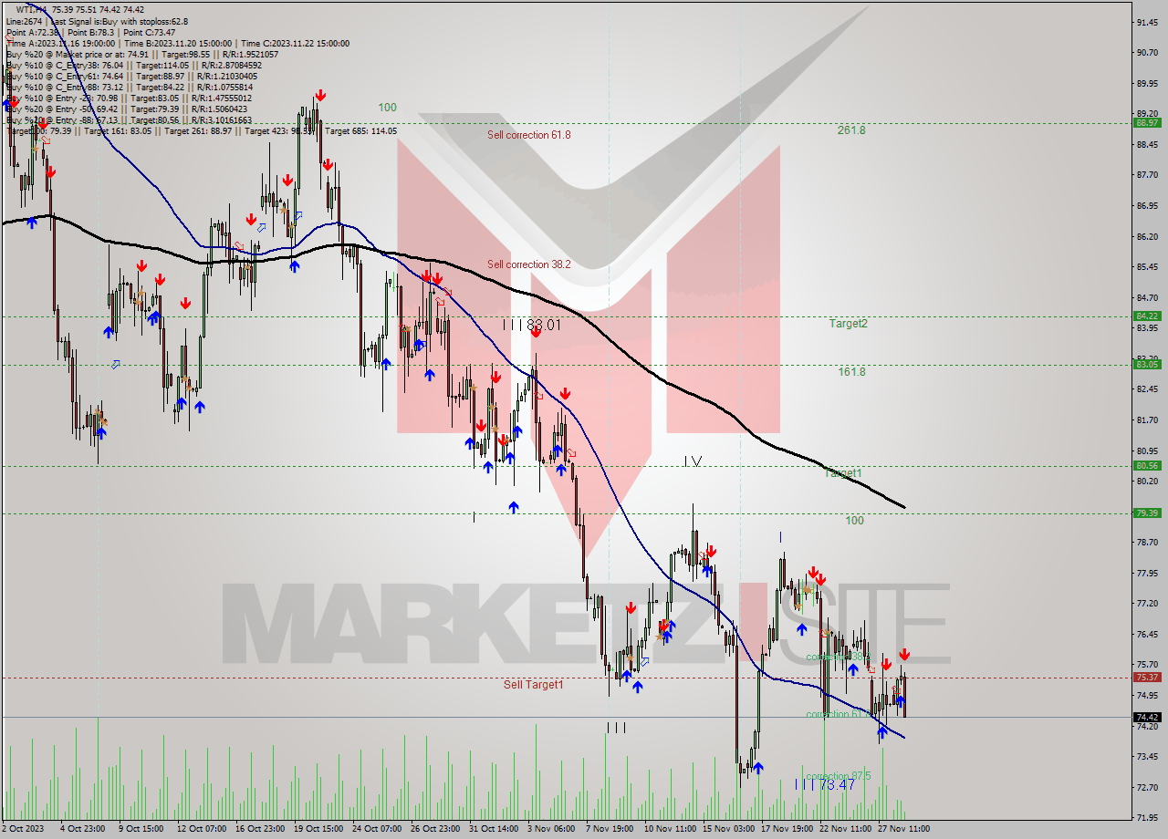Viewport: 1168px width, 839px height.
Task: Click the 86.20 price axis value
Action: 1147,237
